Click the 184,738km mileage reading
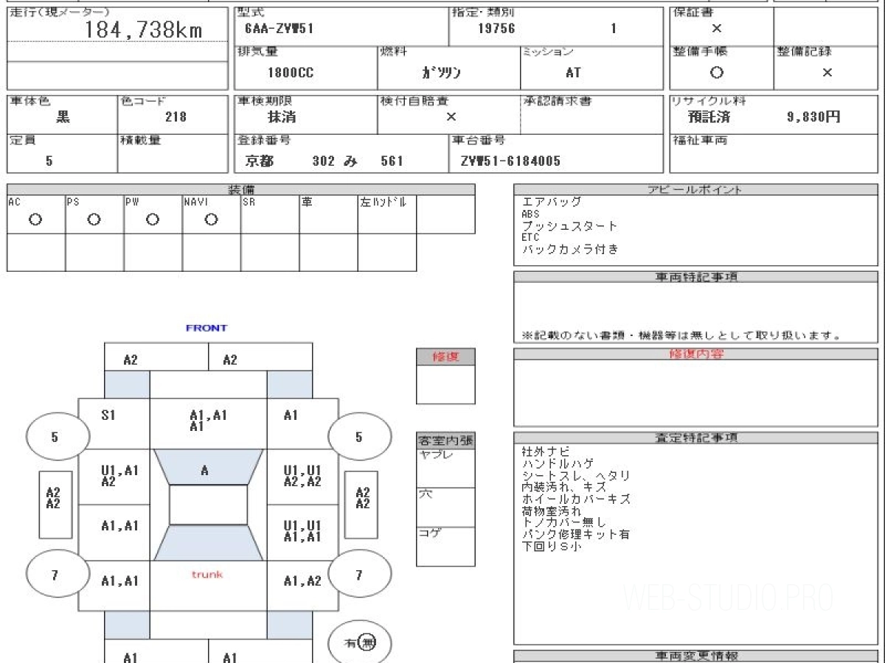Screen dimensions: 885x663 coord(144,30)
